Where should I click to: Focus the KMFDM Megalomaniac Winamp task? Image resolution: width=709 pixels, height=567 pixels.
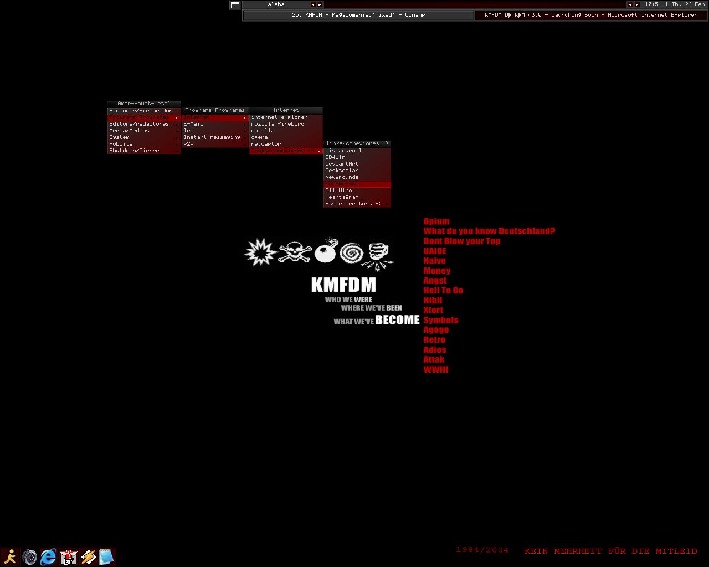tap(358, 15)
